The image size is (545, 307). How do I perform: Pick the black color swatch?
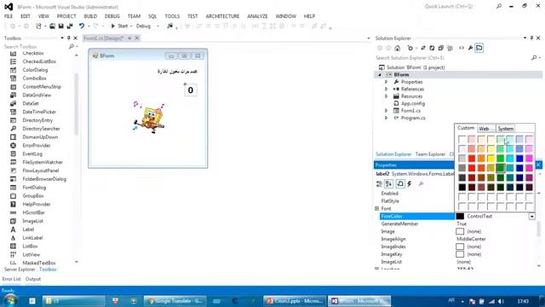462,188
